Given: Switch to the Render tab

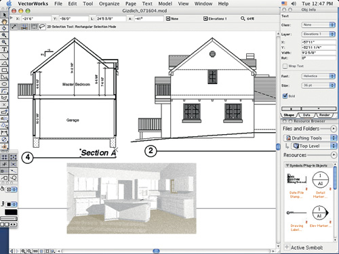Looking at the screenshot, I should [324, 115].
